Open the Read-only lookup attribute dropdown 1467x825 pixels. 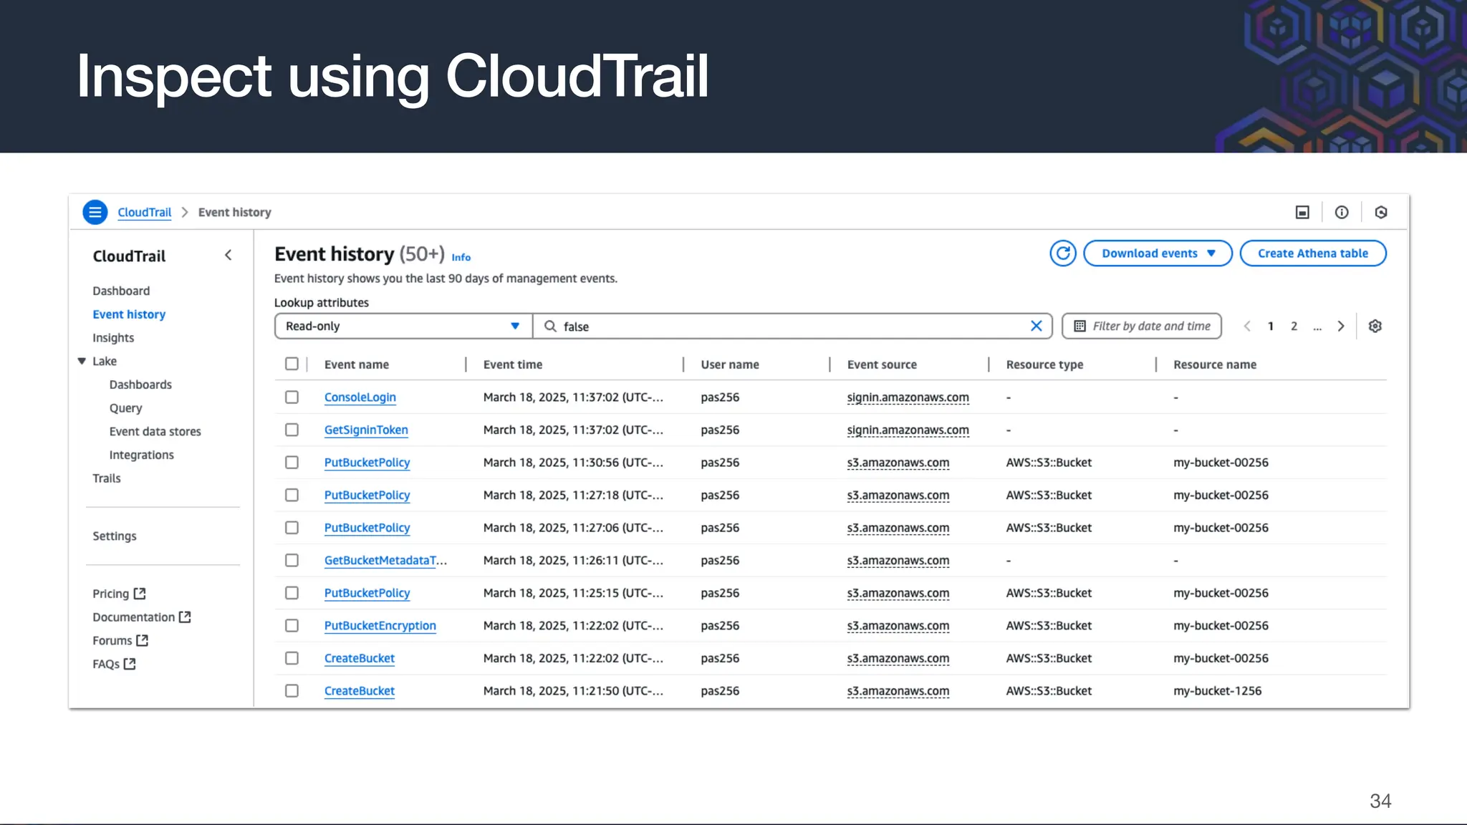click(403, 326)
